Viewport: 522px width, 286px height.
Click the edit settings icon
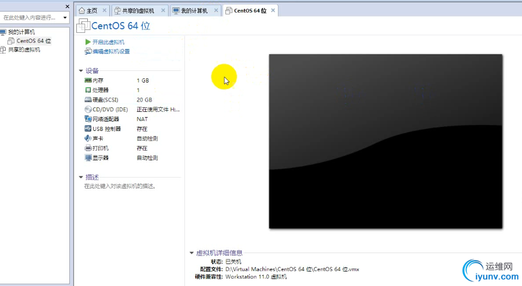pyautogui.click(x=88, y=51)
